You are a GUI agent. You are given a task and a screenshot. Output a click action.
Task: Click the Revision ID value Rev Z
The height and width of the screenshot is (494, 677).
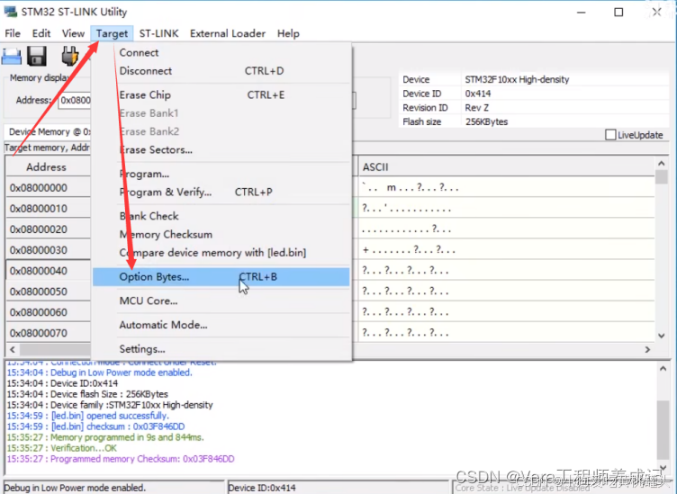pyautogui.click(x=477, y=108)
